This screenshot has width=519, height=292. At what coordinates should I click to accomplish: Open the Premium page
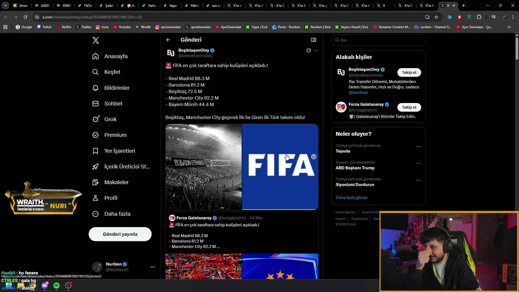(109, 135)
